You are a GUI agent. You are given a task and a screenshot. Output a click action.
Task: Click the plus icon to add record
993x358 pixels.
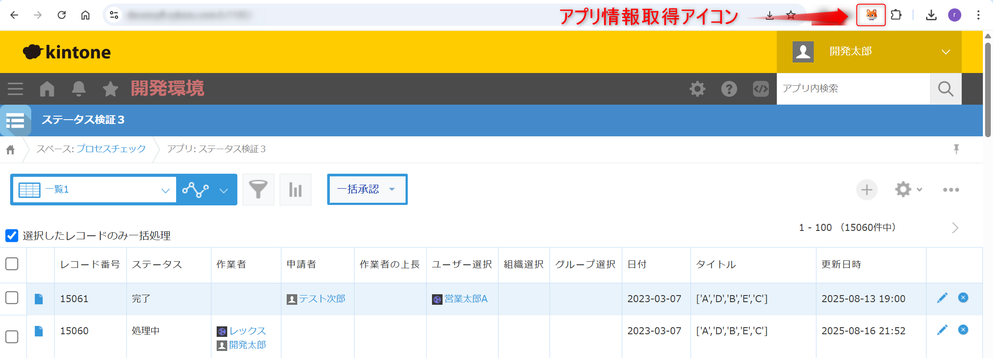(867, 190)
